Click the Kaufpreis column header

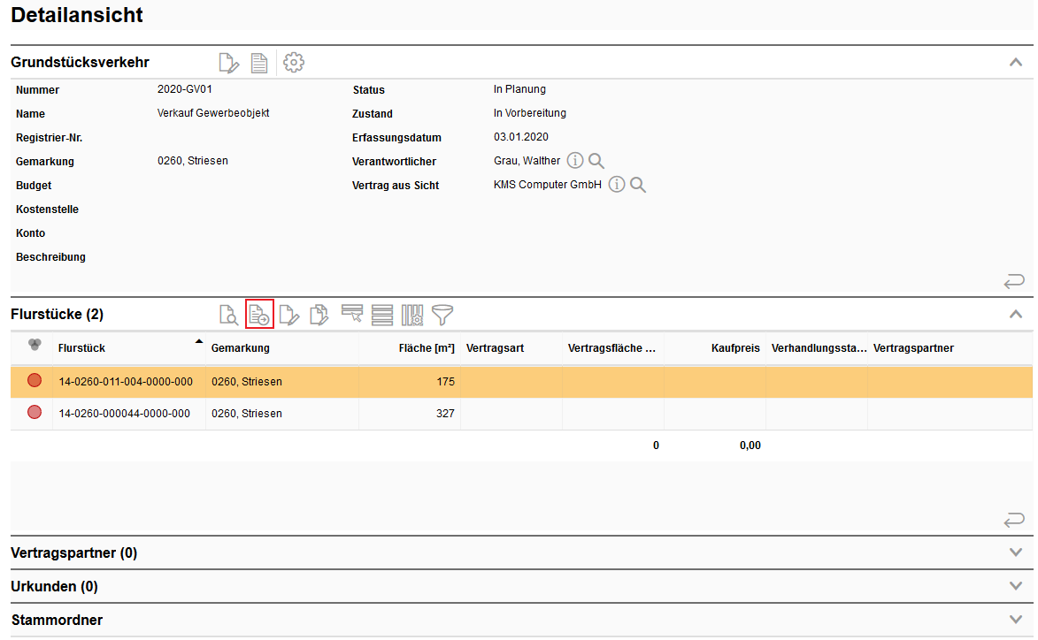(x=734, y=348)
